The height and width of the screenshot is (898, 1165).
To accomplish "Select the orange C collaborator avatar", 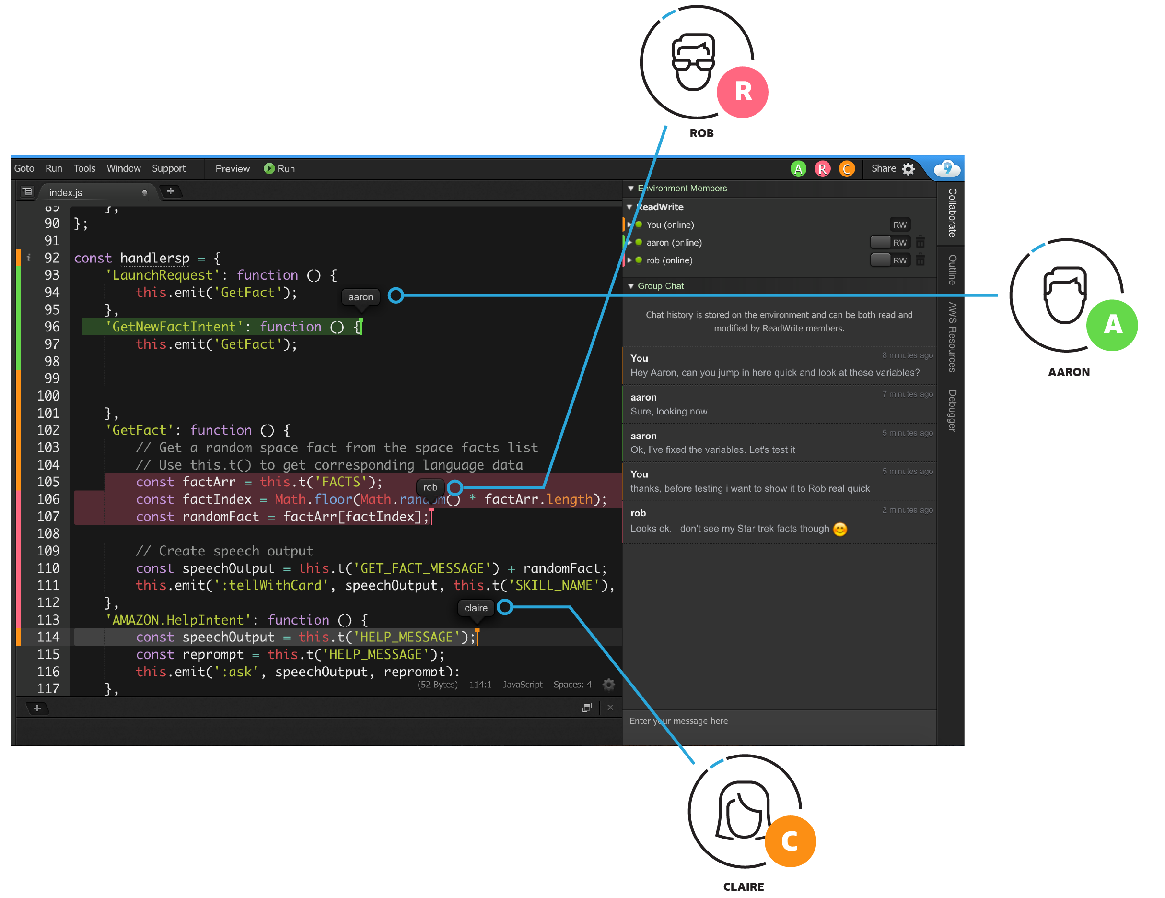I will (847, 168).
